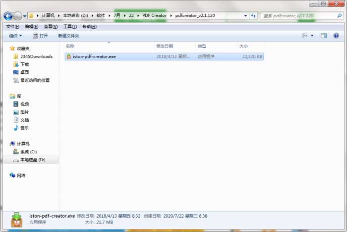The image size is (347, 232).
Task: Expand arrow between 计算机 and 本地磁盘 (D:)
Action: pos(59,15)
